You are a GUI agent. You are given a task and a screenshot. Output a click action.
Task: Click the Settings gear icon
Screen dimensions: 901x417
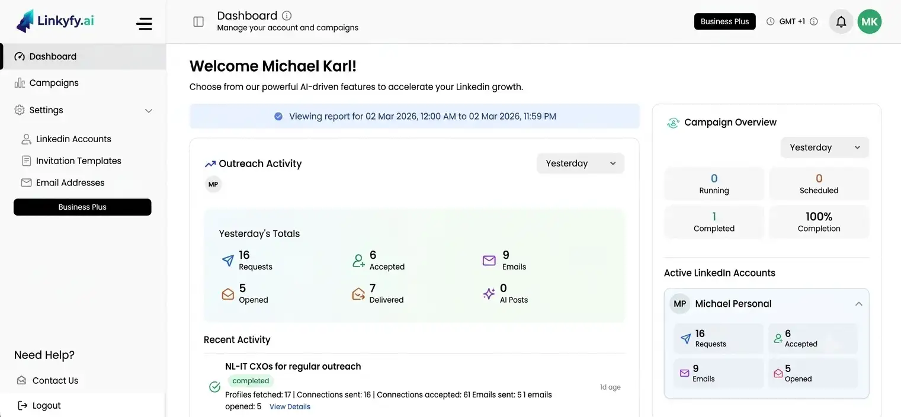(x=20, y=110)
